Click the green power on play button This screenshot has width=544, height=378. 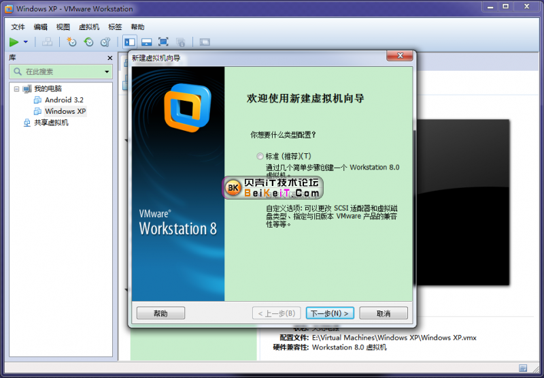[14, 42]
